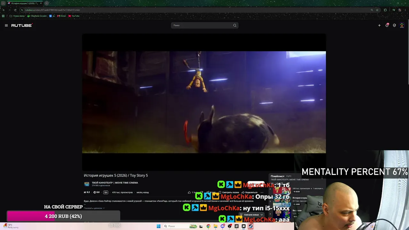Expand description with Показать целиком

(x=94, y=208)
